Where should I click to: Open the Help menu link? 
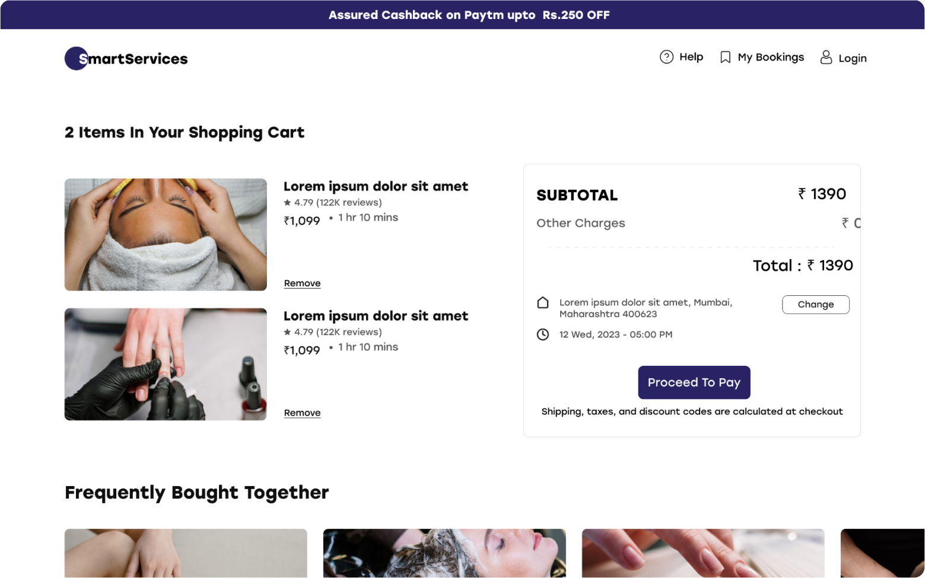[691, 57]
